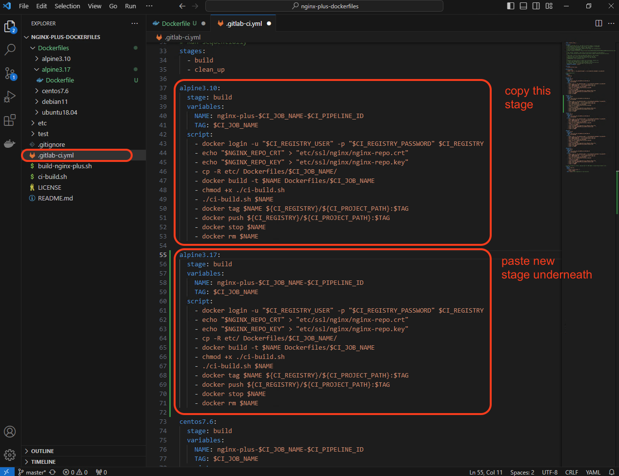
Task: Open the Go menu
Action: click(113, 6)
